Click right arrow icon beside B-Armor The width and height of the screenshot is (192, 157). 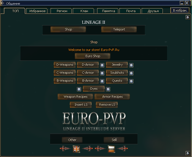(102, 81)
